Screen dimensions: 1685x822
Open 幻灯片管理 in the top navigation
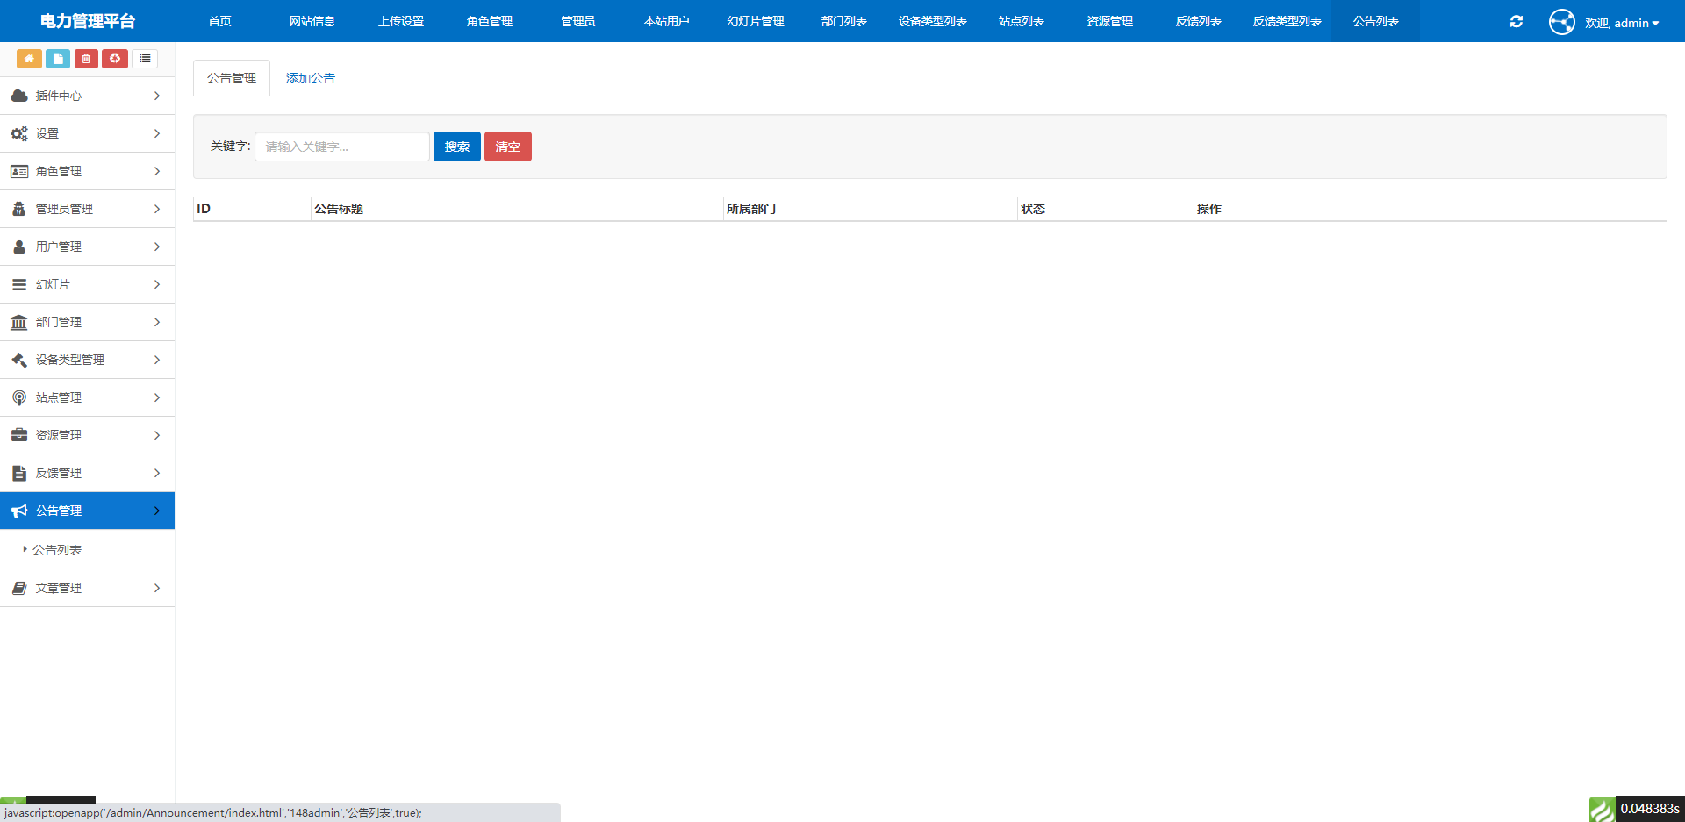(756, 21)
